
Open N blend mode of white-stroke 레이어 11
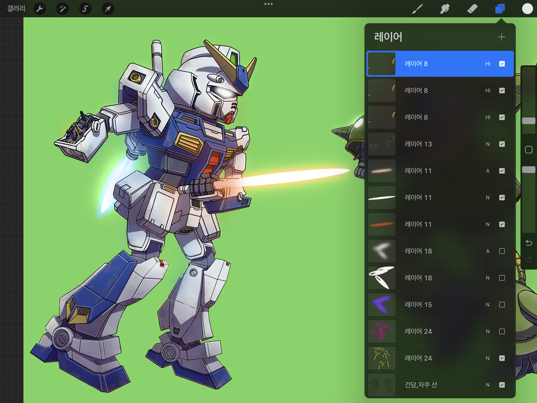(x=487, y=198)
